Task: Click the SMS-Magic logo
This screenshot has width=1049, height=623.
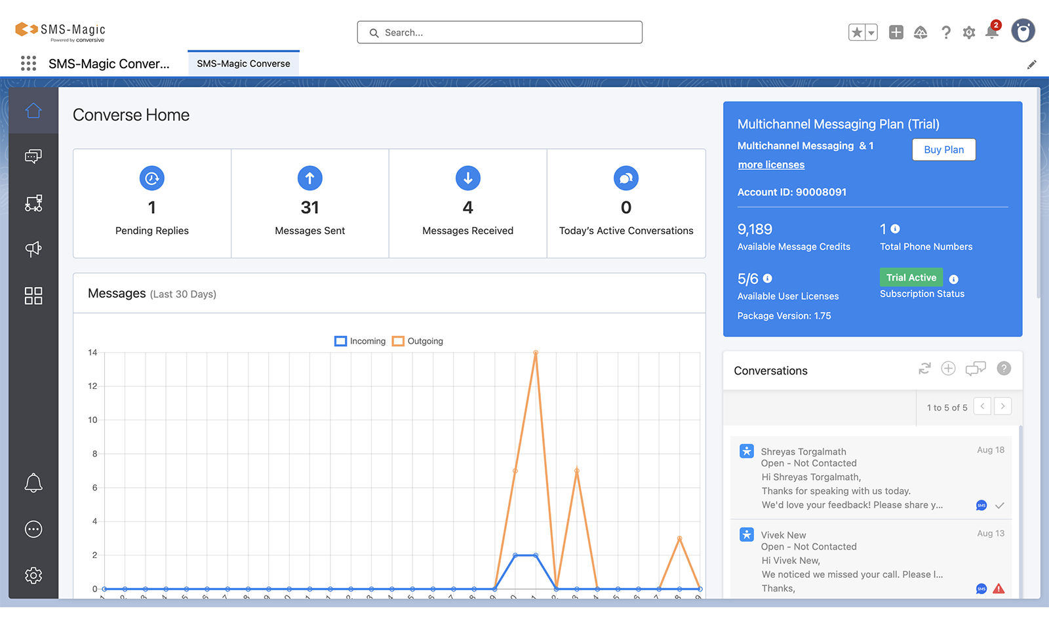Action: point(60,31)
